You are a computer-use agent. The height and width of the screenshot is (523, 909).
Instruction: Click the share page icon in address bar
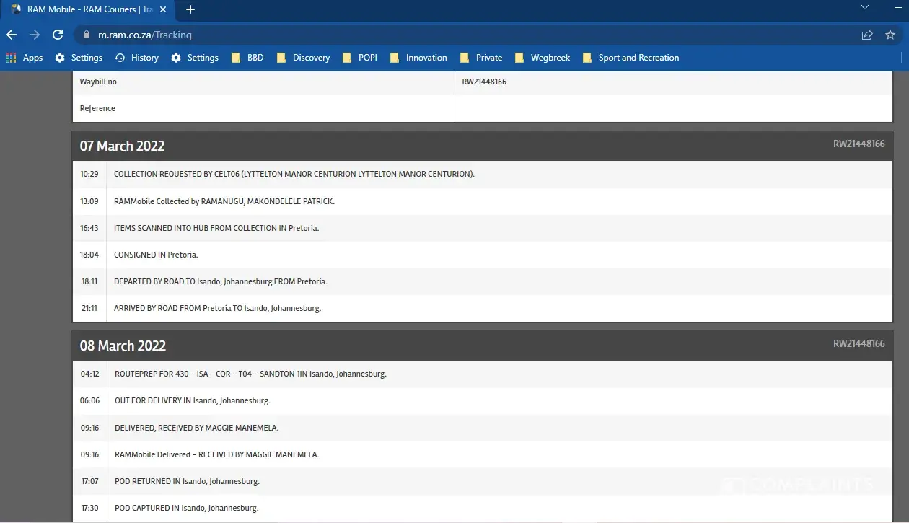coord(867,35)
